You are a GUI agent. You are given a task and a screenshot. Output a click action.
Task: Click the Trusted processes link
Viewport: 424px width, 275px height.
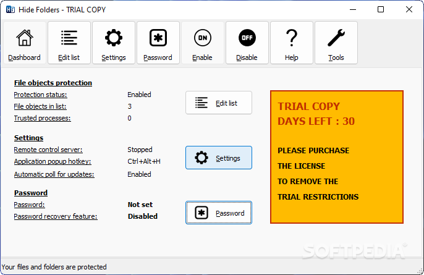pos(42,118)
